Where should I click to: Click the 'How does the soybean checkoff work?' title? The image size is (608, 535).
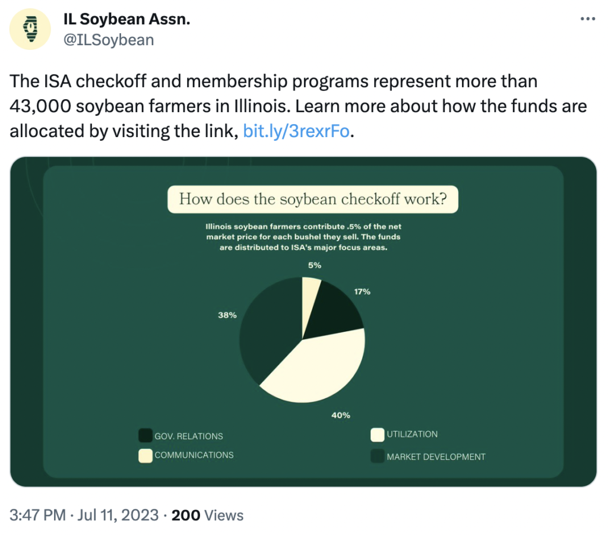[313, 200]
